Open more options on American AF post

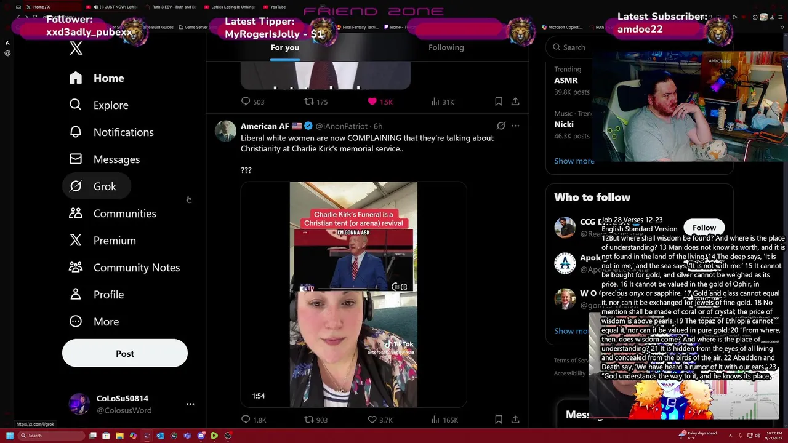coord(515,126)
